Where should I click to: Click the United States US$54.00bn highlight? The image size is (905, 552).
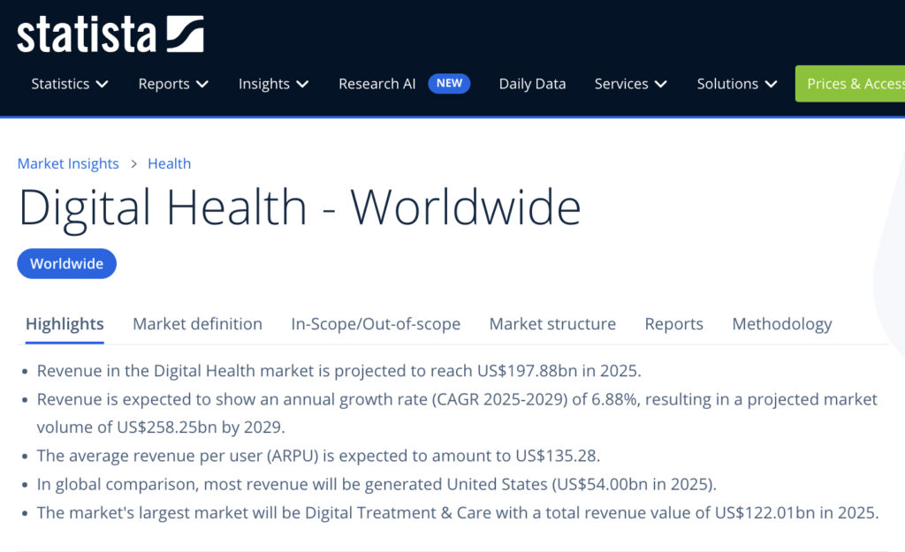point(376,484)
